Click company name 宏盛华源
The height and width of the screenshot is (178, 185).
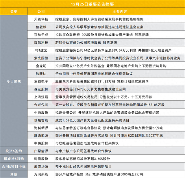[41, 166]
